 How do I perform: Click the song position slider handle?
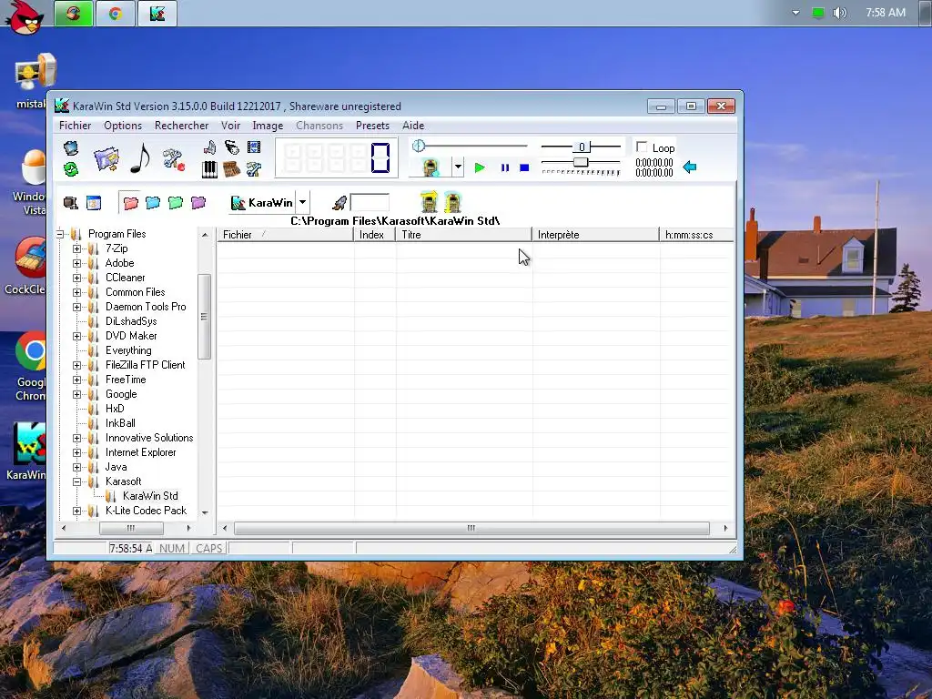[x=419, y=146]
